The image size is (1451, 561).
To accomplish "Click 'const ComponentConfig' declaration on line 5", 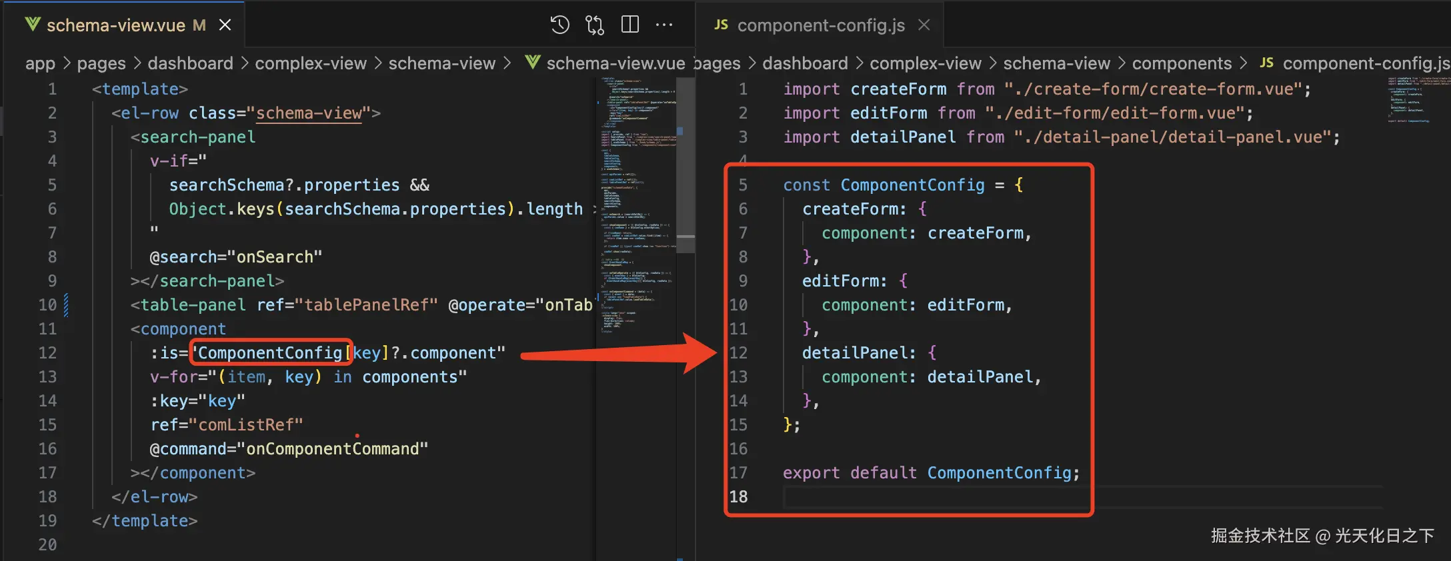I will click(x=884, y=185).
